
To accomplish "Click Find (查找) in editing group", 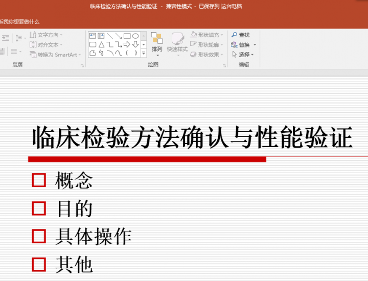I will (241, 35).
